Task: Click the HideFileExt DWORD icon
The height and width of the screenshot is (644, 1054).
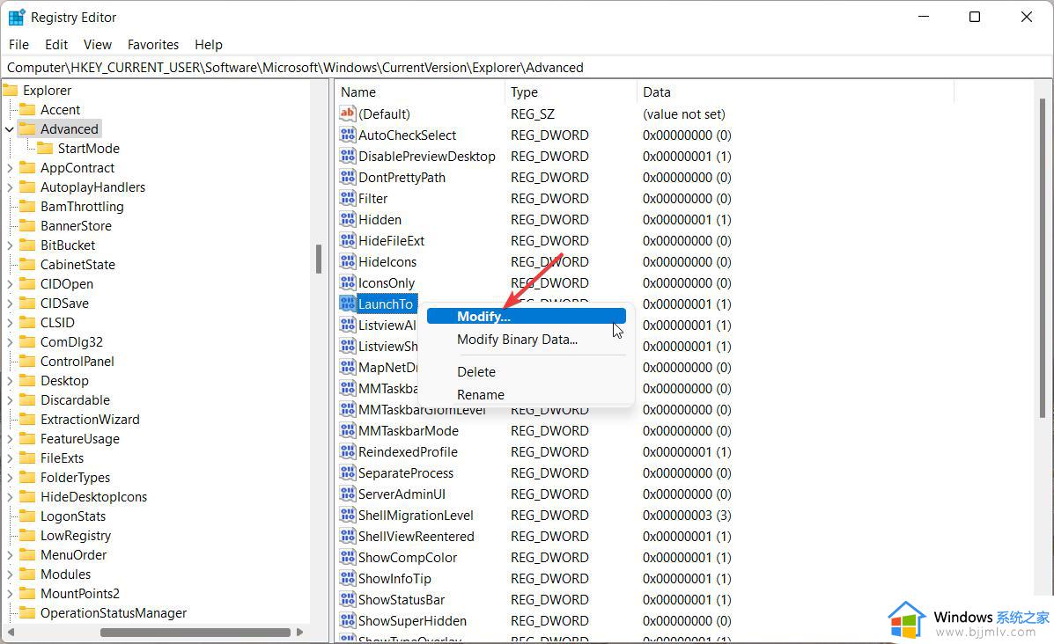Action: (x=348, y=240)
